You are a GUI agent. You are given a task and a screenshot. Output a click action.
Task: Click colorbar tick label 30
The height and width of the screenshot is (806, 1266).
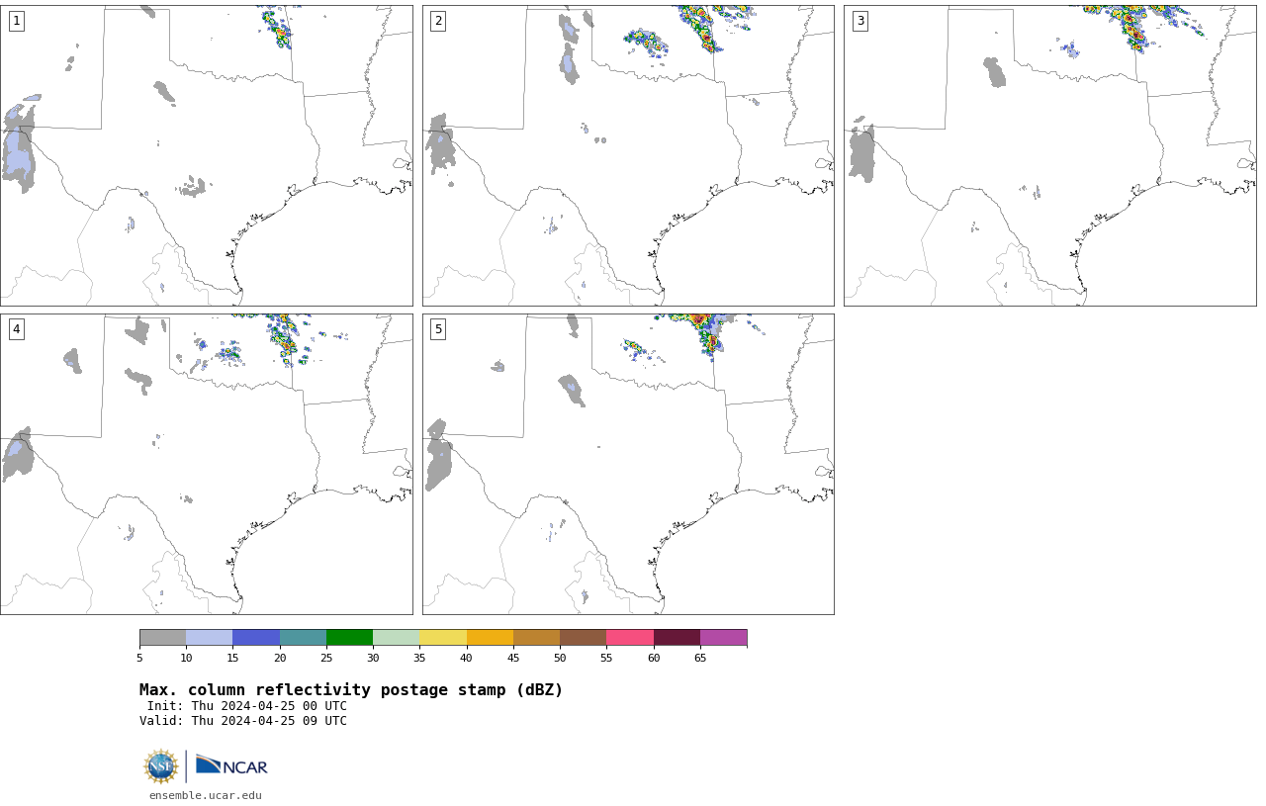[373, 658]
